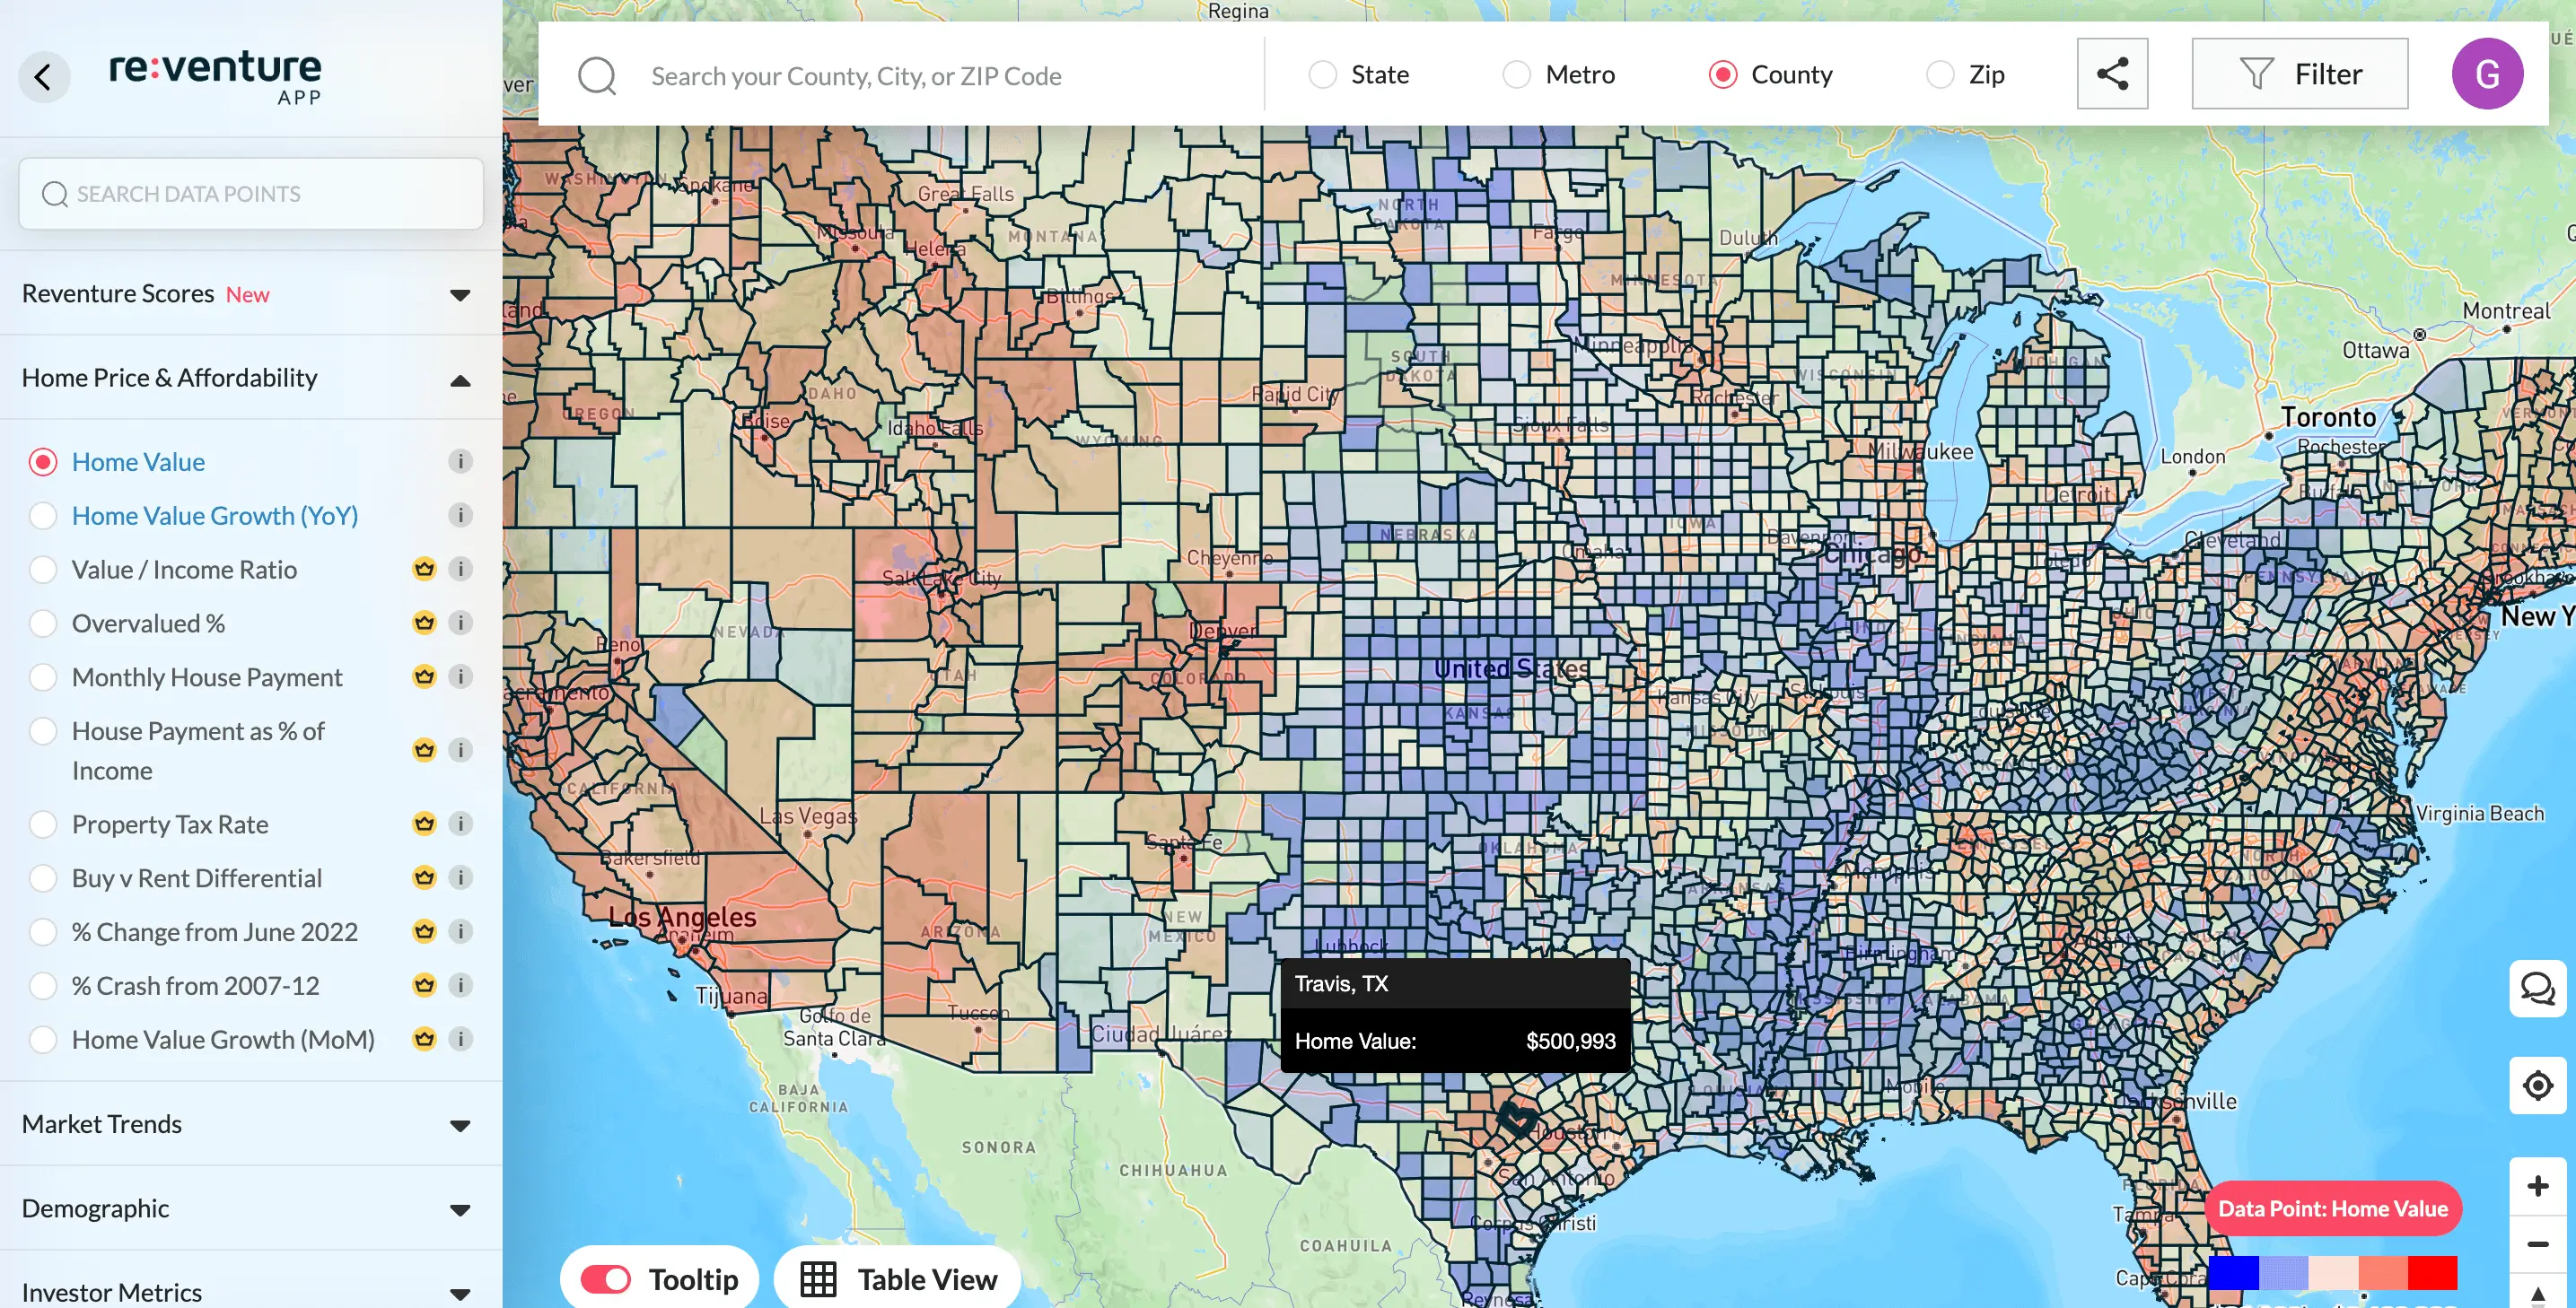
Task: Click info icon for Home Value Growth (YoY)
Action: pyautogui.click(x=460, y=516)
